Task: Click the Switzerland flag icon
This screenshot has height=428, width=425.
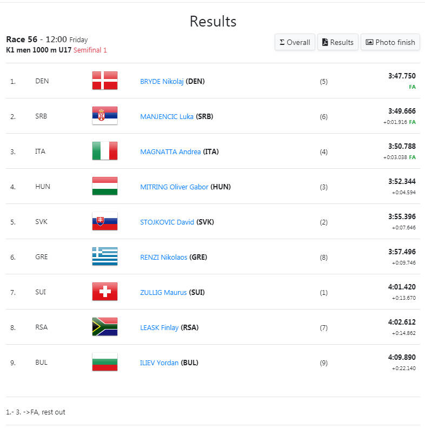Action: (105, 292)
